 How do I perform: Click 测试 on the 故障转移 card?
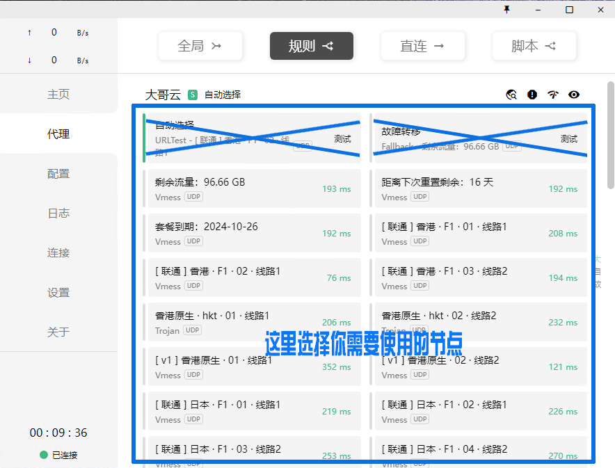[568, 138]
